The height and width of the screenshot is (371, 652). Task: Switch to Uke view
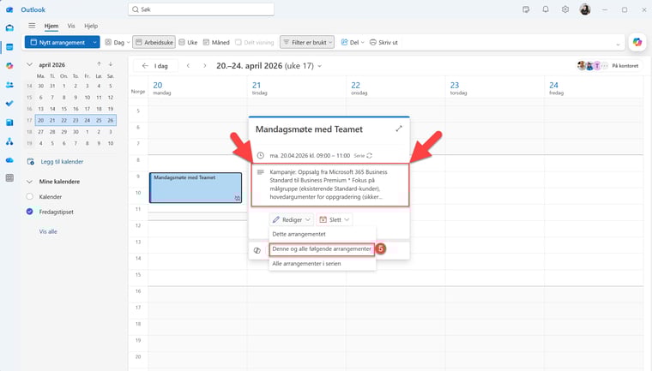click(x=188, y=42)
